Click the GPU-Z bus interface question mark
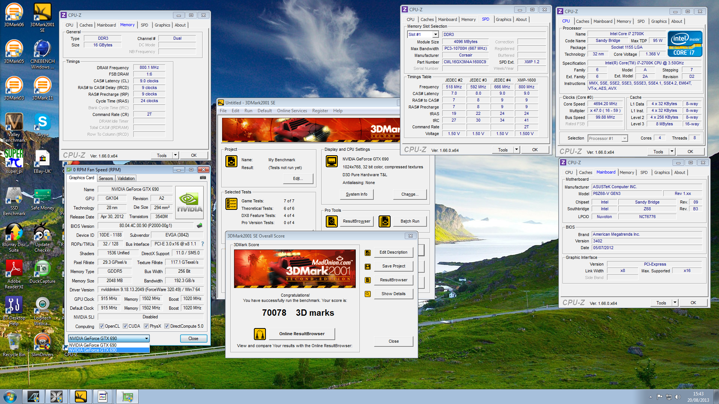The width and height of the screenshot is (719, 404). pyautogui.click(x=203, y=244)
